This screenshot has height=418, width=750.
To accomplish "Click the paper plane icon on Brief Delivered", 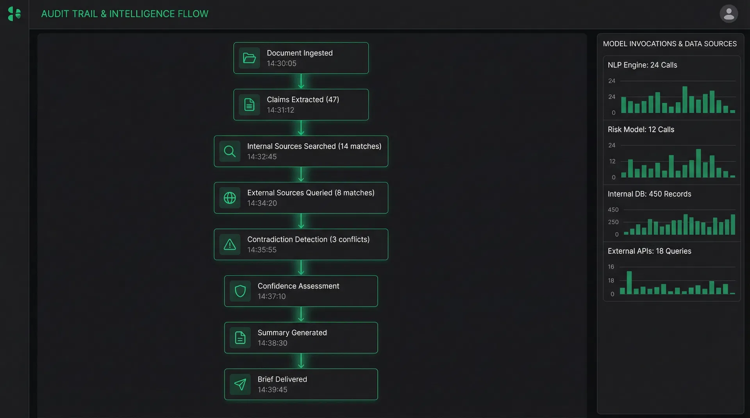I will pos(240,384).
